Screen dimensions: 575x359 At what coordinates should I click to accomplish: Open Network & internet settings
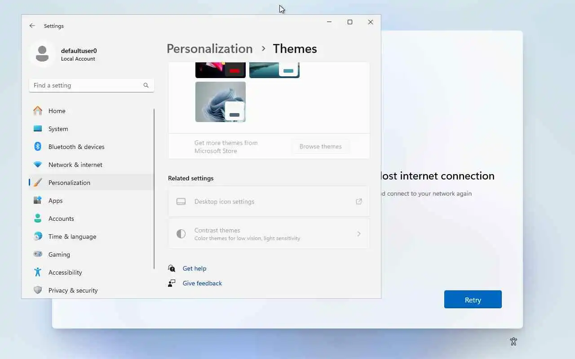[91, 165]
